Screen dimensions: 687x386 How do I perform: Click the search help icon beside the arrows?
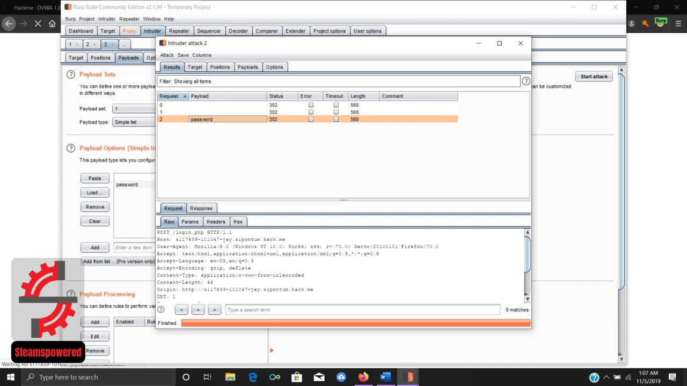160,309
